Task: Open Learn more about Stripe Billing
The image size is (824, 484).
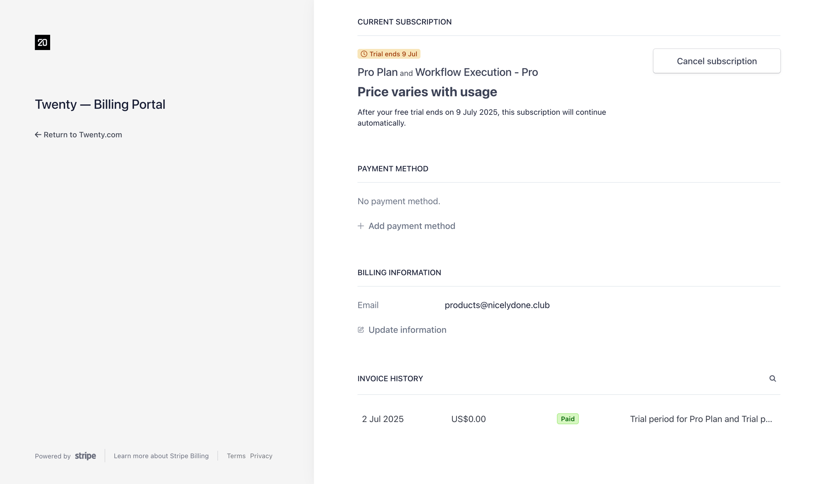Action: pos(161,456)
